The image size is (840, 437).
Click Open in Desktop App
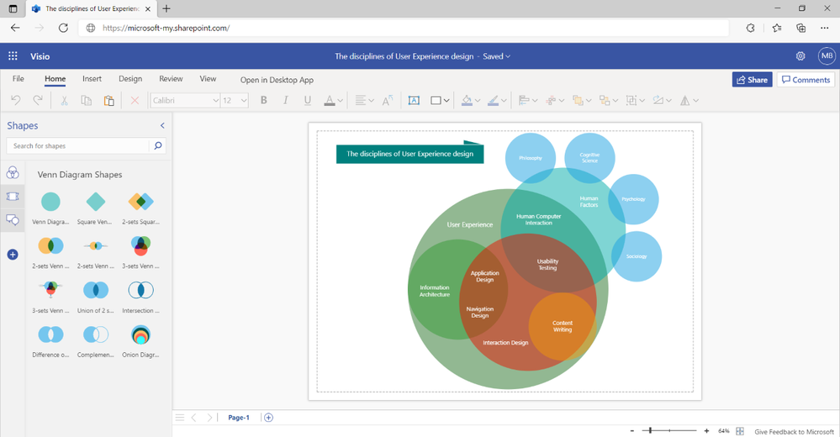coord(277,80)
